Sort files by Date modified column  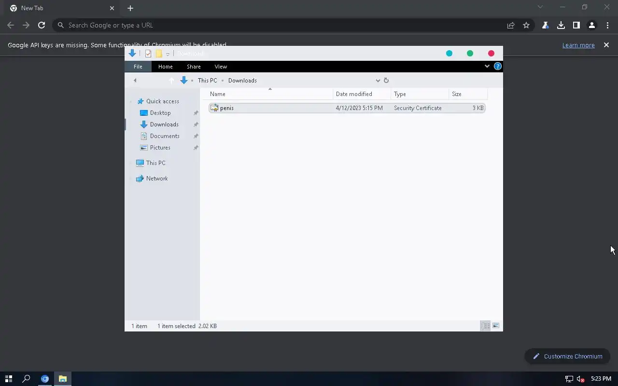pos(362,94)
